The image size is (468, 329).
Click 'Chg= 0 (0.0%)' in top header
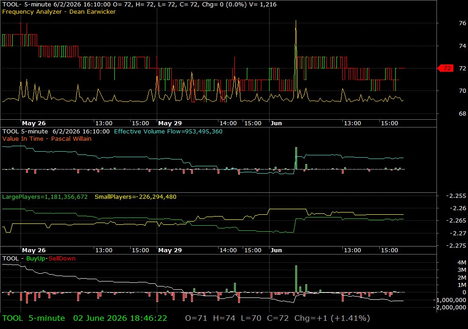[224, 5]
